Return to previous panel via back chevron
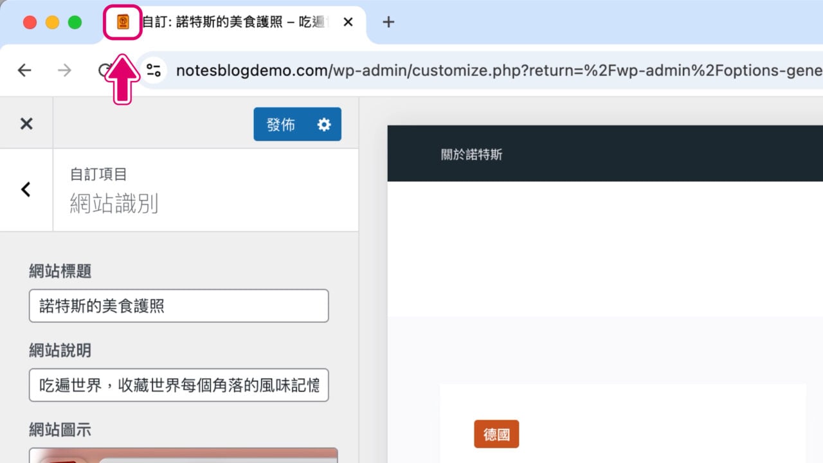Image resolution: width=823 pixels, height=463 pixels. pos(26,190)
